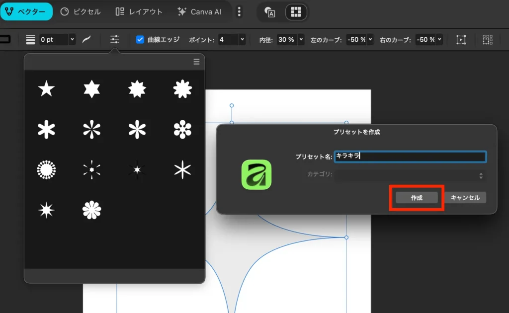Open the star presets panel menu
This screenshot has height=313, width=509.
196,62
